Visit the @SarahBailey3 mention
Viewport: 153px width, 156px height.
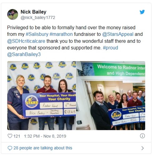[x=24, y=54]
